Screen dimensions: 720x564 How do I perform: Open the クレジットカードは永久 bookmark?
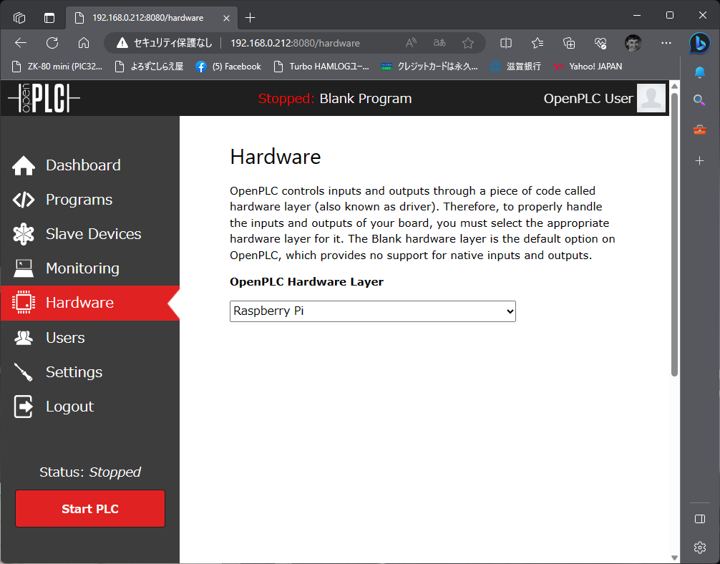pyautogui.click(x=429, y=67)
